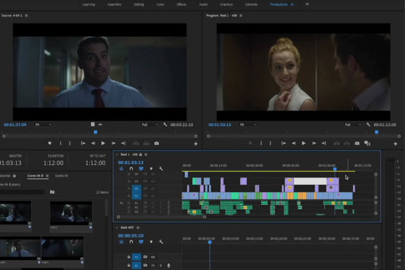Viewport: 405px width, 270px height.
Task: Mark In point in Program monitor
Action: (261, 144)
